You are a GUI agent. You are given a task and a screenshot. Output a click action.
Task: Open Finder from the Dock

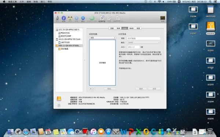click(x=11, y=132)
